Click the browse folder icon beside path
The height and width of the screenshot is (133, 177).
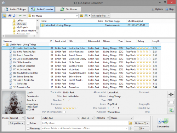point(81,16)
